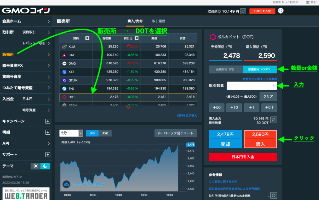Click the 取引数量 input field
Viewport: 319px width, 200px height.
[252, 86]
